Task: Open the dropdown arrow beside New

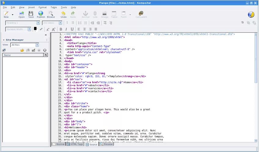Action: click(13, 15)
